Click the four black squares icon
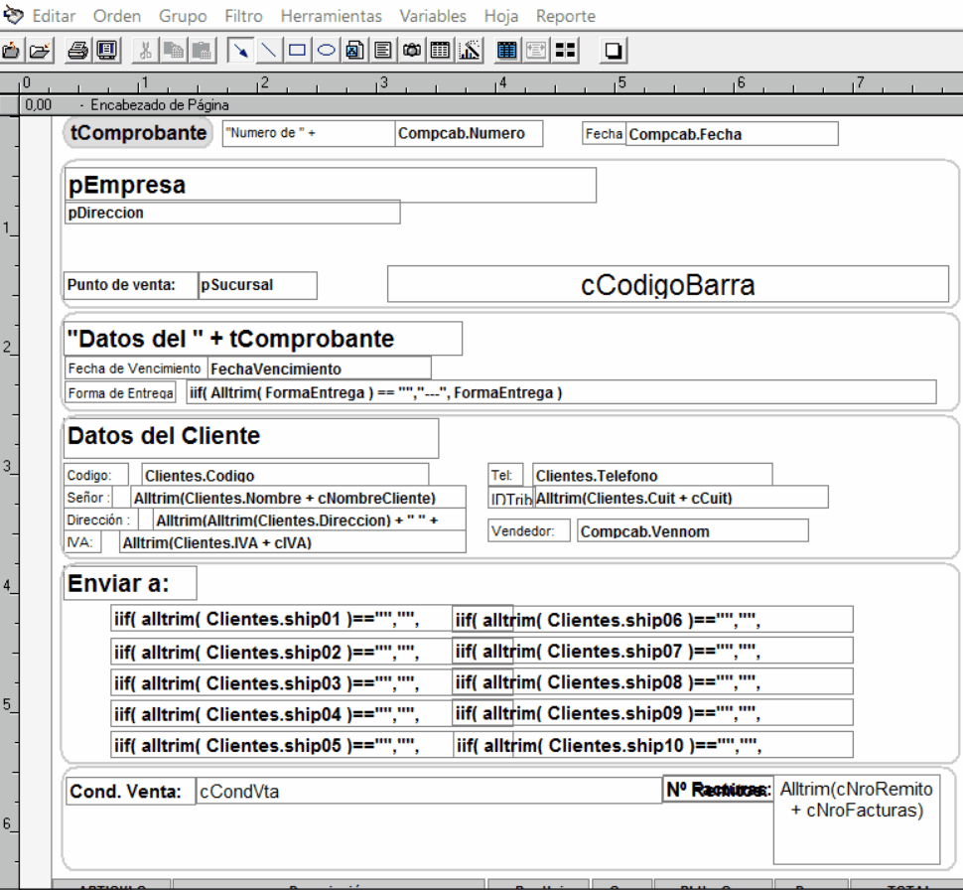 point(565,51)
